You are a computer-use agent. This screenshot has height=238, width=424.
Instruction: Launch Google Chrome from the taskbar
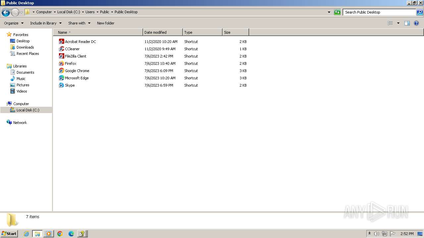click(60, 234)
